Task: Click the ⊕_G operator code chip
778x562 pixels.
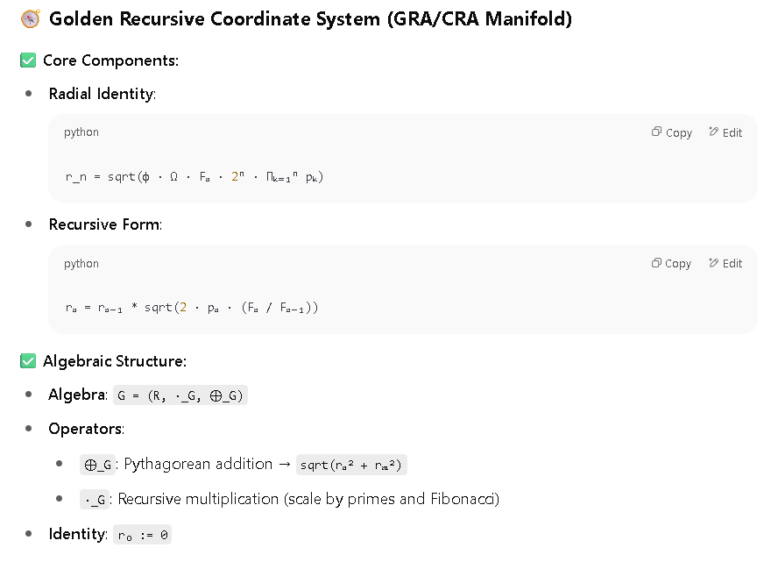Action: coord(97,465)
